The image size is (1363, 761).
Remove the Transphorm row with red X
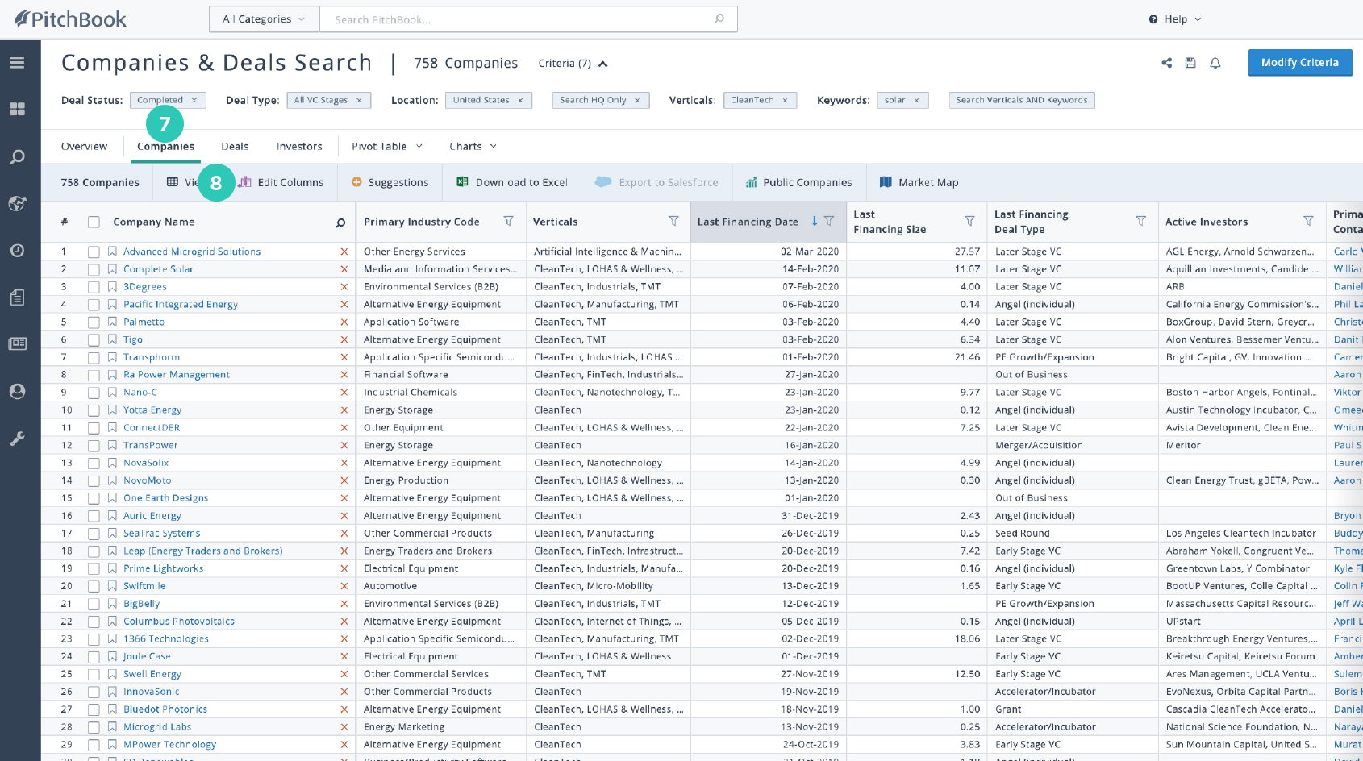(x=344, y=357)
